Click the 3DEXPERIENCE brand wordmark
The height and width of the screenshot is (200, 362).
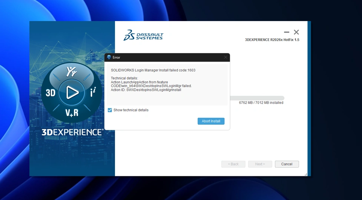click(x=72, y=132)
